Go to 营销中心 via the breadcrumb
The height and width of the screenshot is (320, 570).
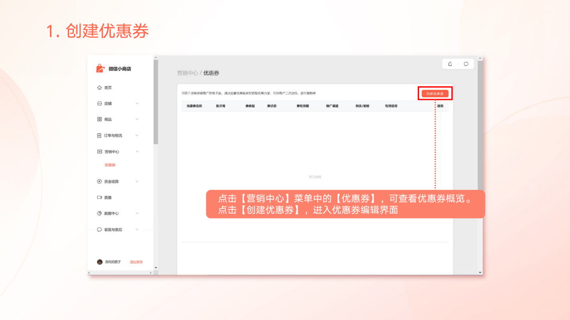tap(187, 73)
